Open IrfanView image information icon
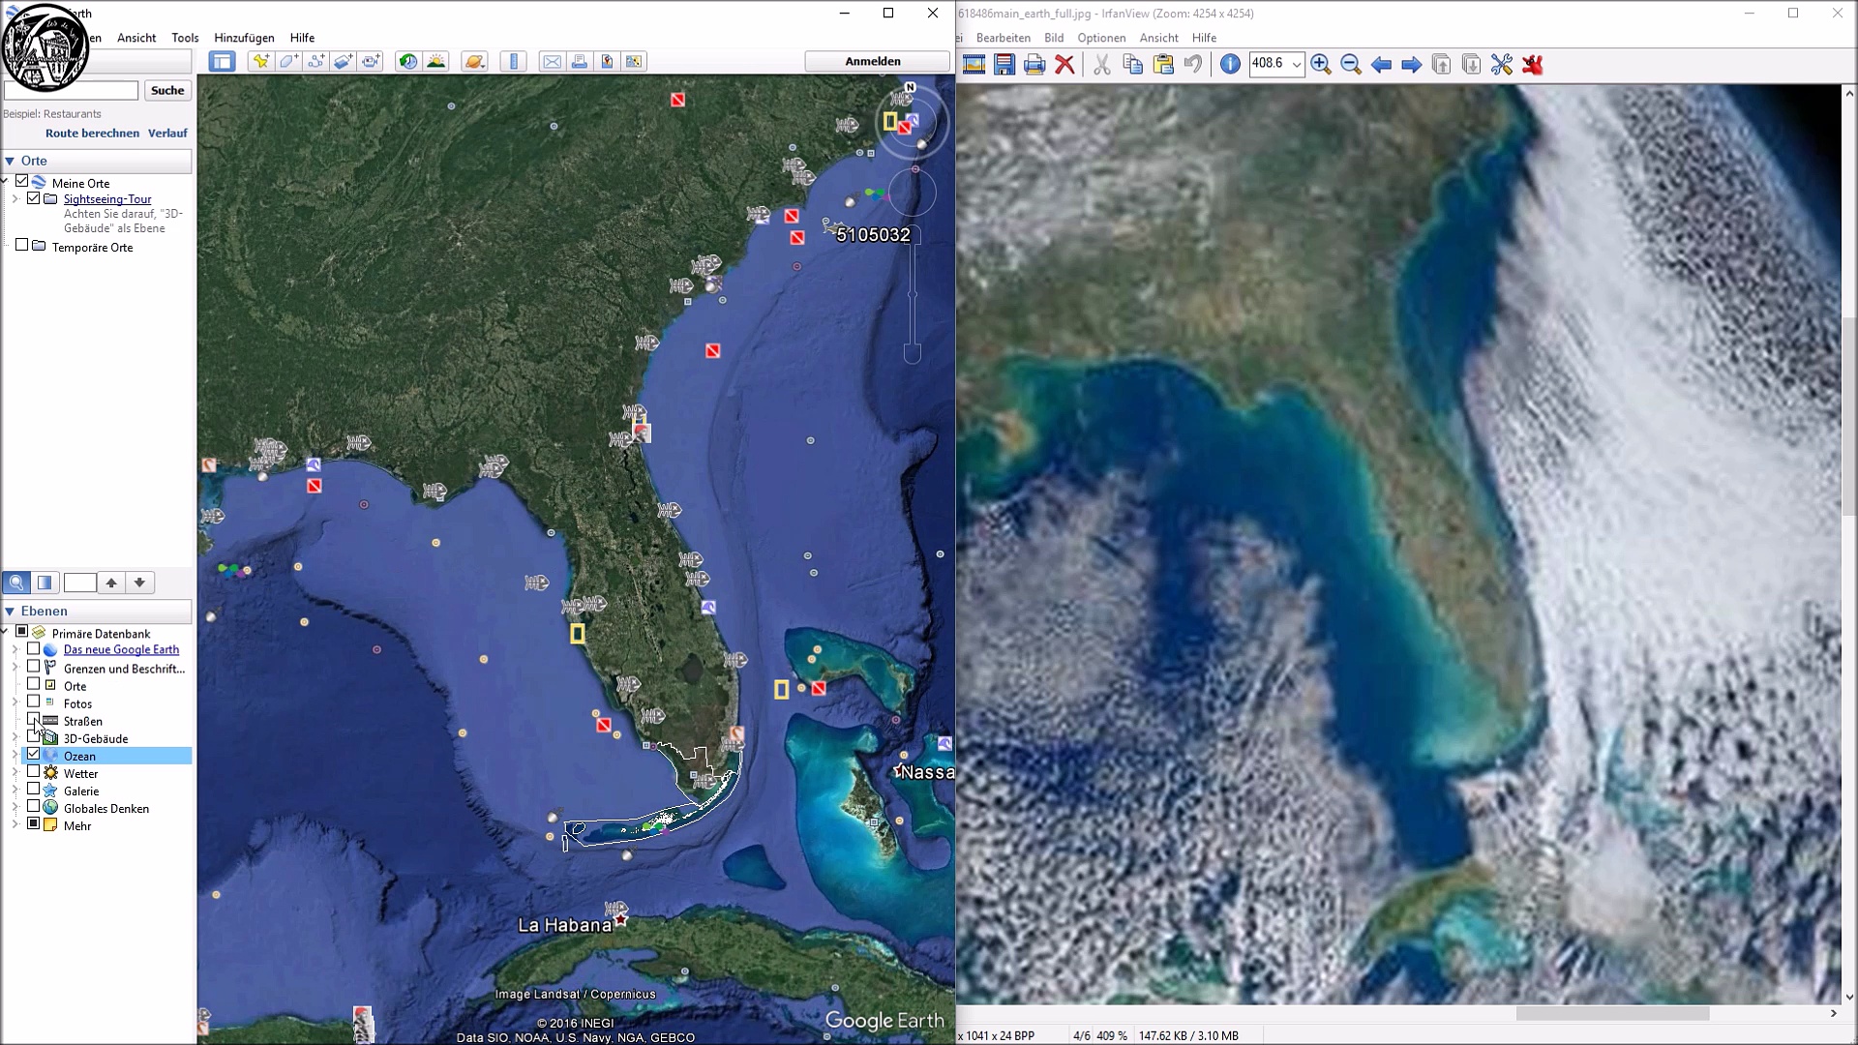This screenshot has height=1045, width=1858. coord(1230,65)
